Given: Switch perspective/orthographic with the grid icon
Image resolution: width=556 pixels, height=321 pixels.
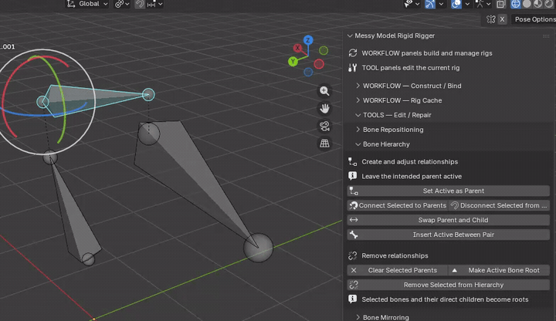Looking at the screenshot, I should 324,144.
